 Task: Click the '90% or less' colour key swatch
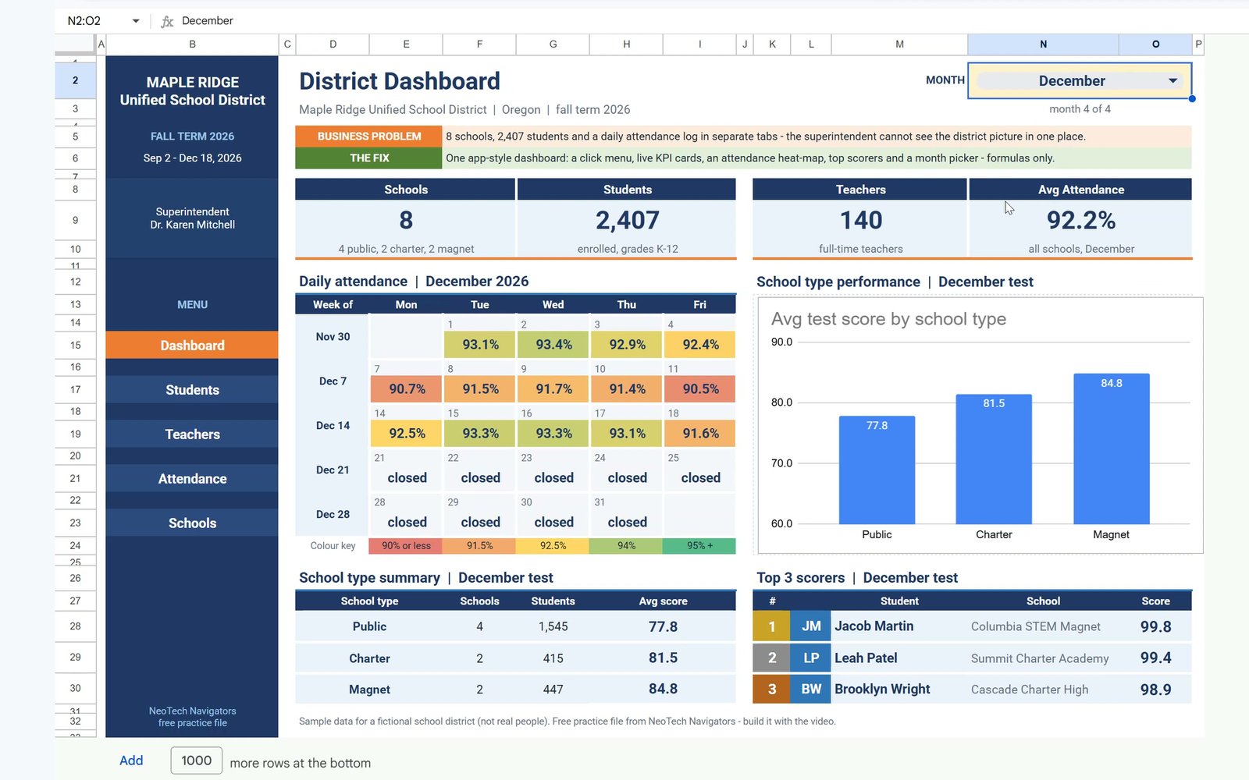[x=406, y=546]
